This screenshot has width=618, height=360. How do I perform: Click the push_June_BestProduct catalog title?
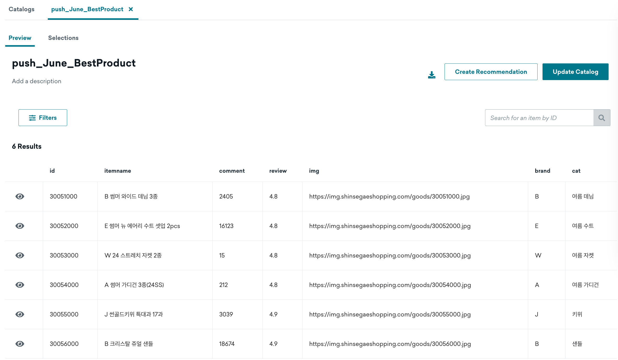coord(74,63)
